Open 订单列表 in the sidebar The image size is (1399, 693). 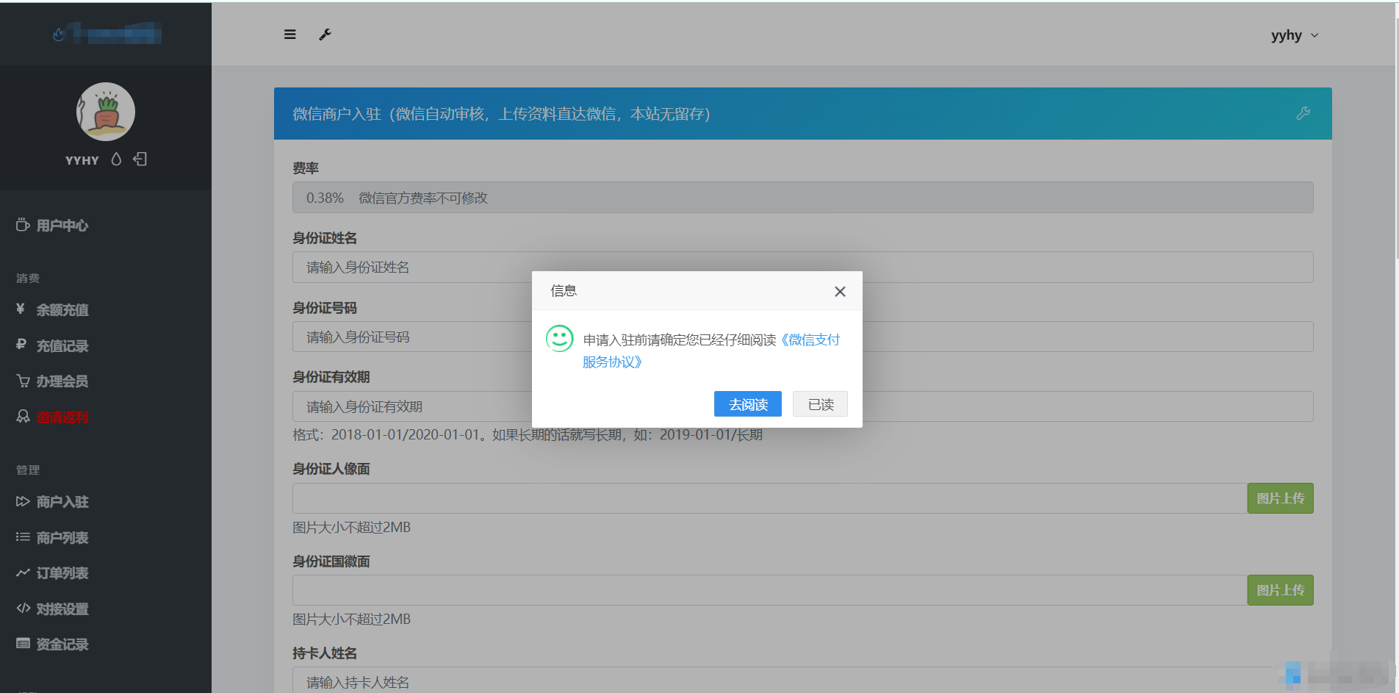coord(62,573)
